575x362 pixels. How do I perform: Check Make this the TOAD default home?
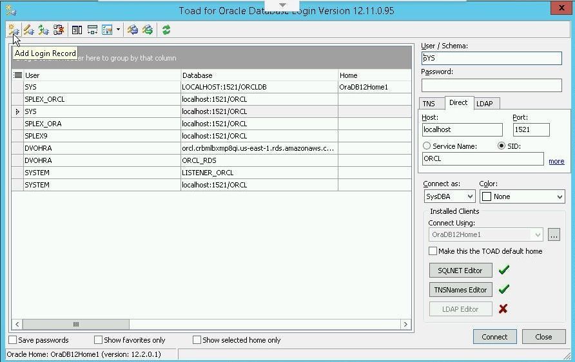click(433, 251)
